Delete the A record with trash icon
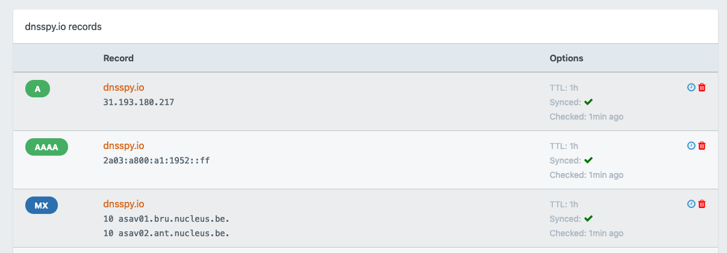 [702, 87]
